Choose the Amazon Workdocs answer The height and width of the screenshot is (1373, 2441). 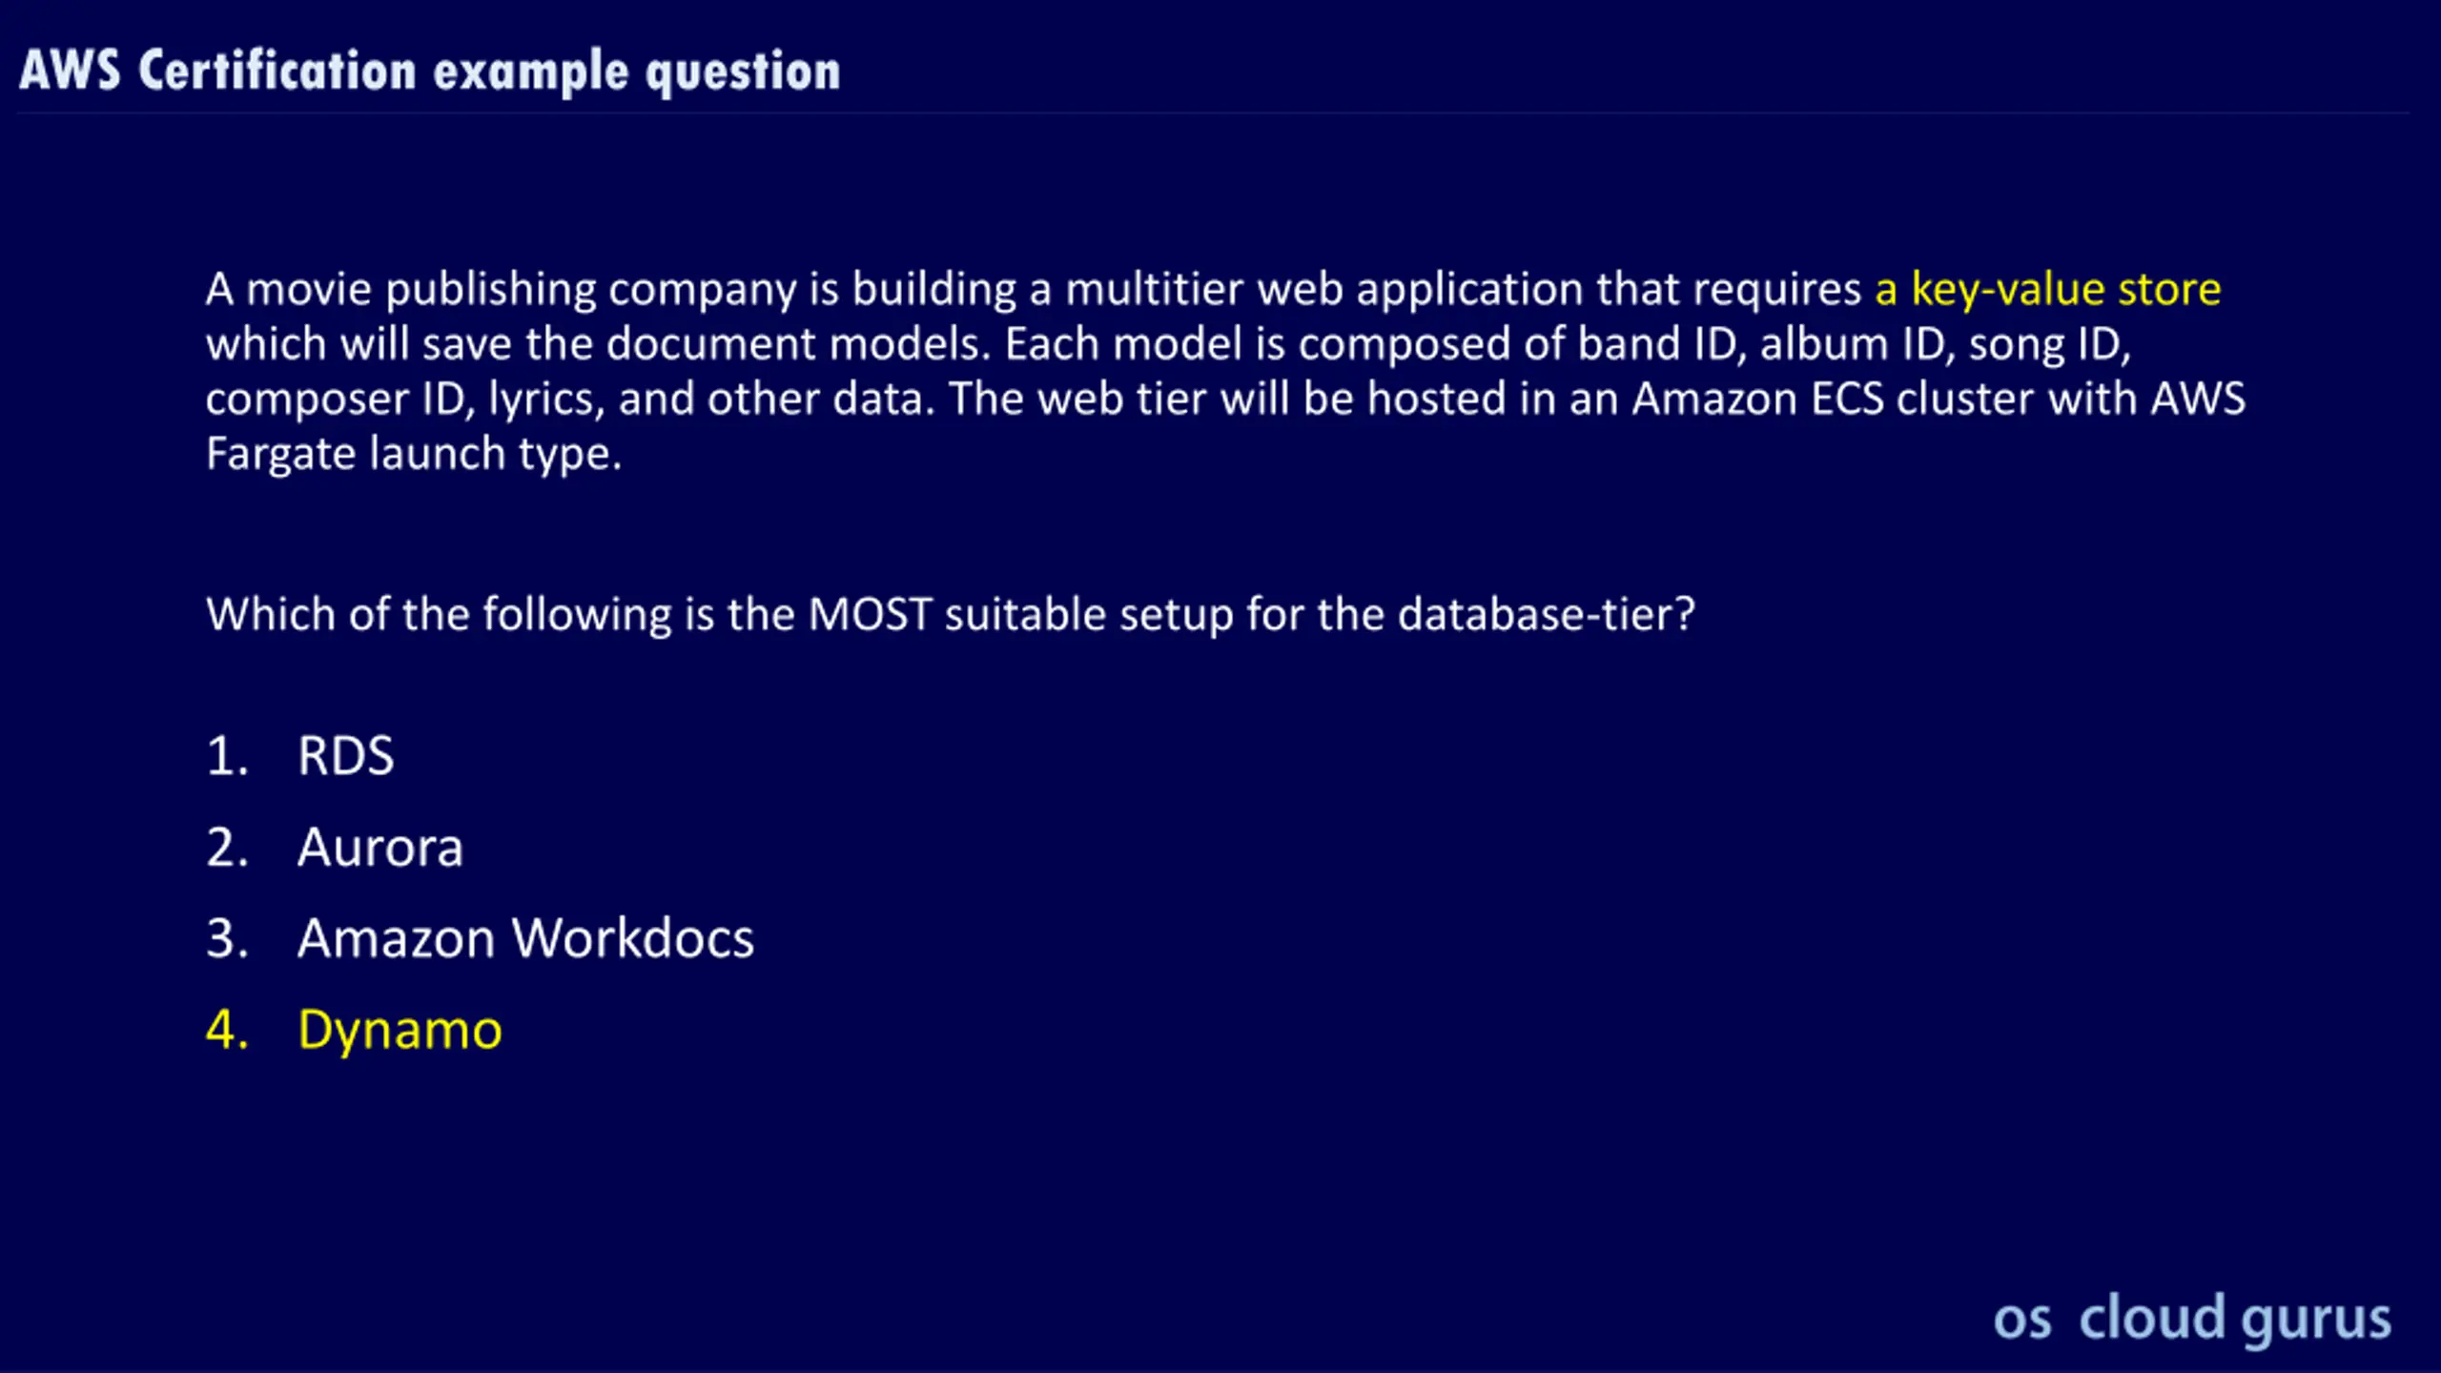click(525, 938)
